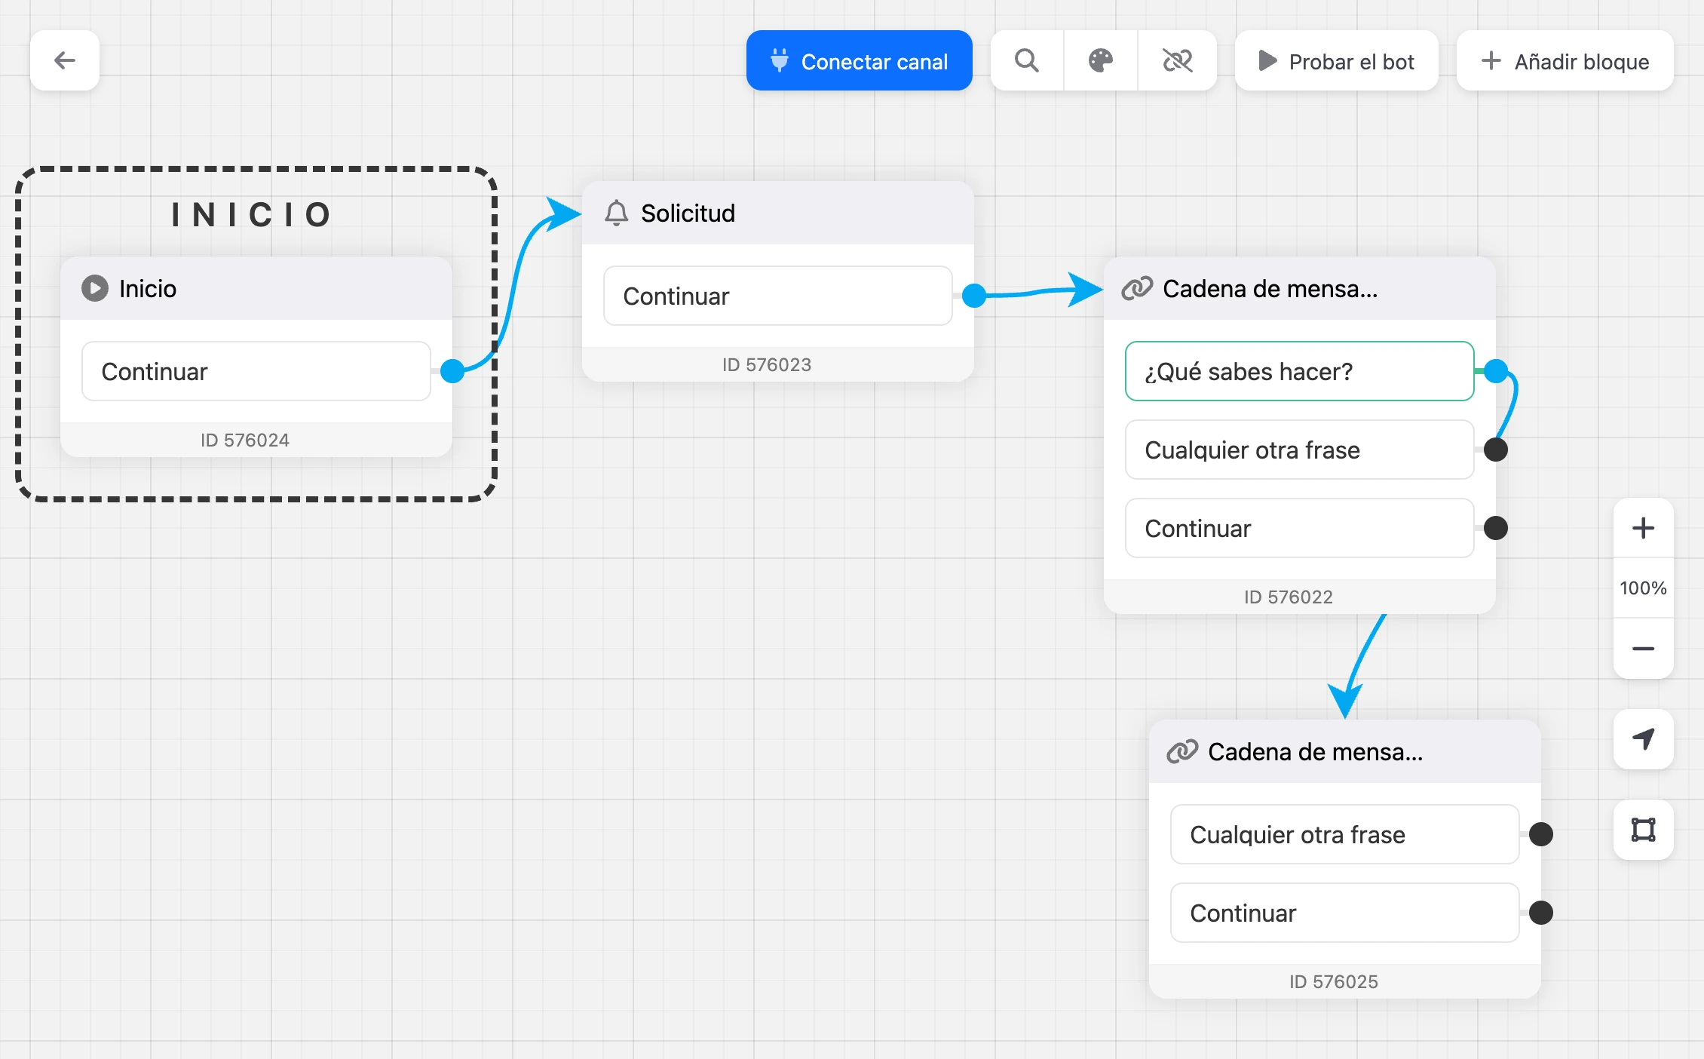
Task: Click the fit-to-screen frame icon
Action: pyautogui.click(x=1643, y=830)
